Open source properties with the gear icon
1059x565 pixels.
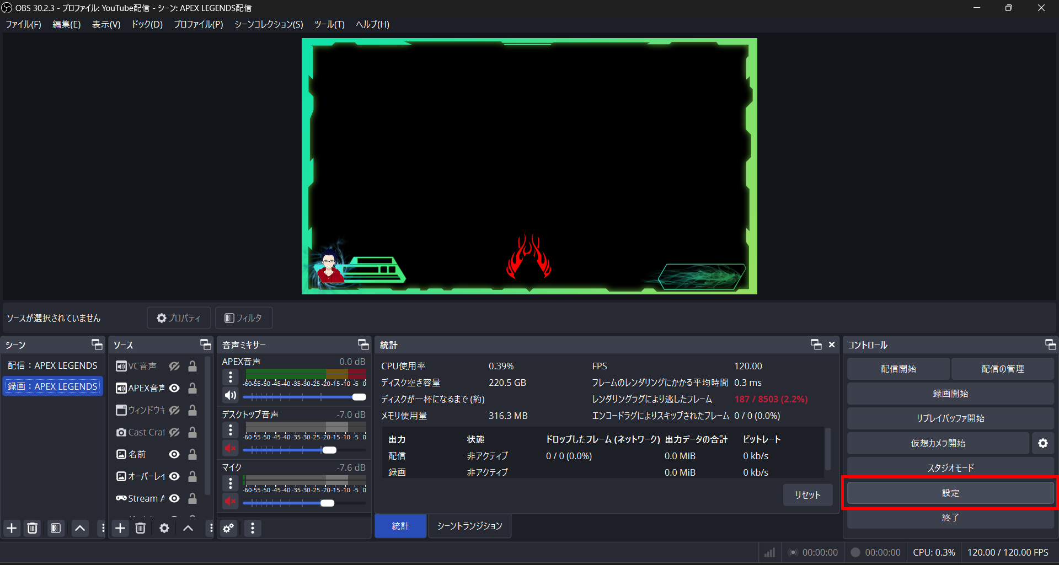pyautogui.click(x=163, y=528)
